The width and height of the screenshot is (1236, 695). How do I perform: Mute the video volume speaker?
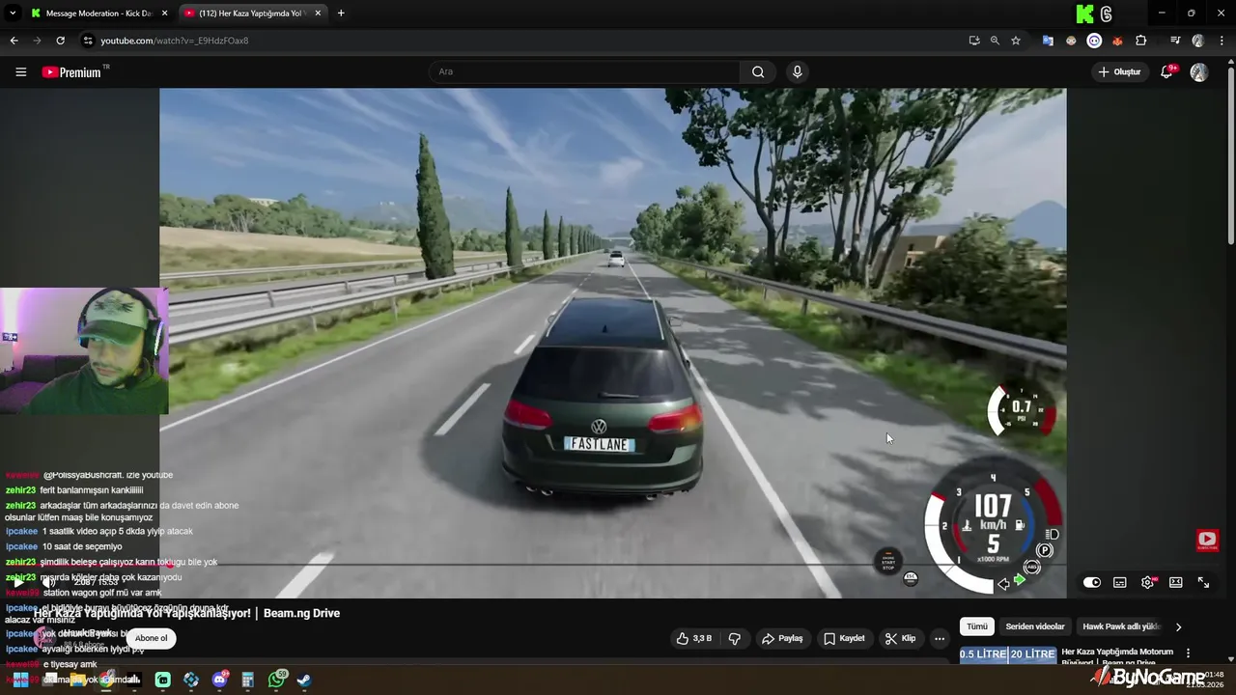point(47,582)
